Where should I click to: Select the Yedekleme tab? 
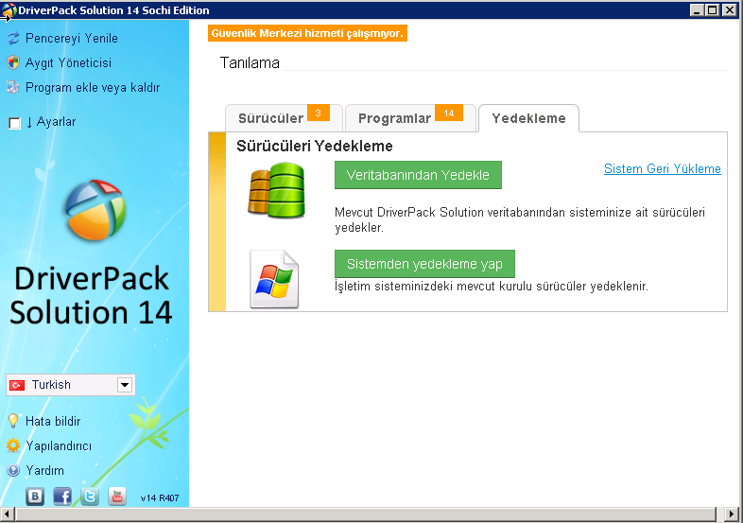[x=528, y=118]
